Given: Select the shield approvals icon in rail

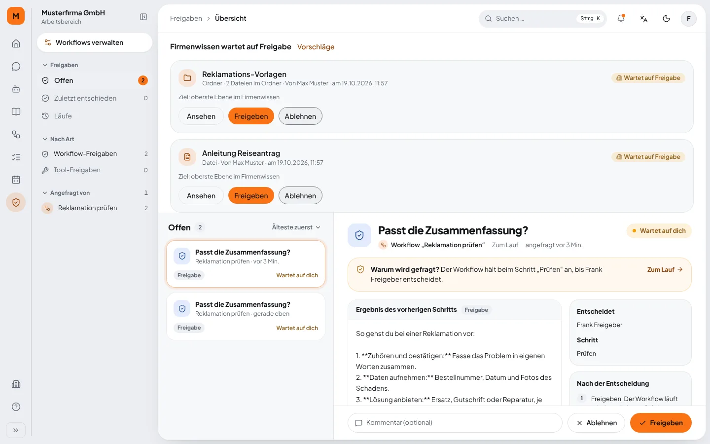Looking at the screenshot, I should [x=16, y=202].
